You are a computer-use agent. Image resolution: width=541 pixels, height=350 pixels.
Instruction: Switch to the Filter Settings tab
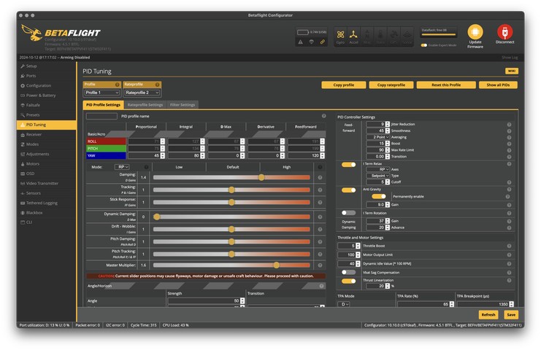183,105
